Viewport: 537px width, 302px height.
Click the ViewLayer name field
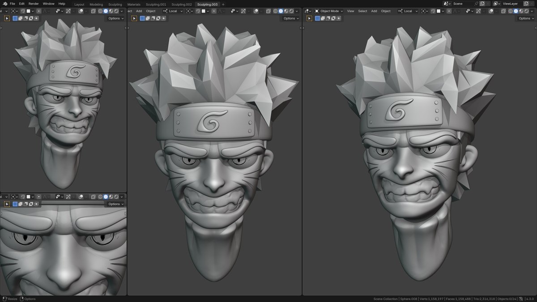(x=512, y=4)
